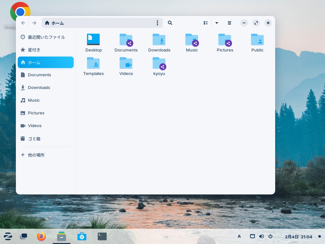Open the Desktop folder
Screen dimensions: 325x244
click(x=93, y=40)
